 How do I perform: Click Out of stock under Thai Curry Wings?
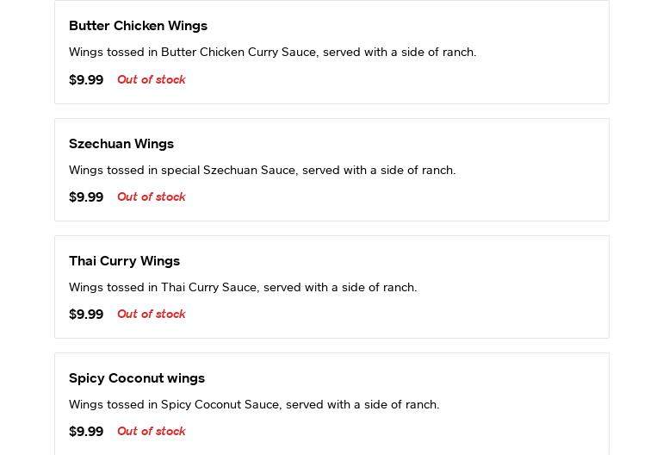coord(151,315)
